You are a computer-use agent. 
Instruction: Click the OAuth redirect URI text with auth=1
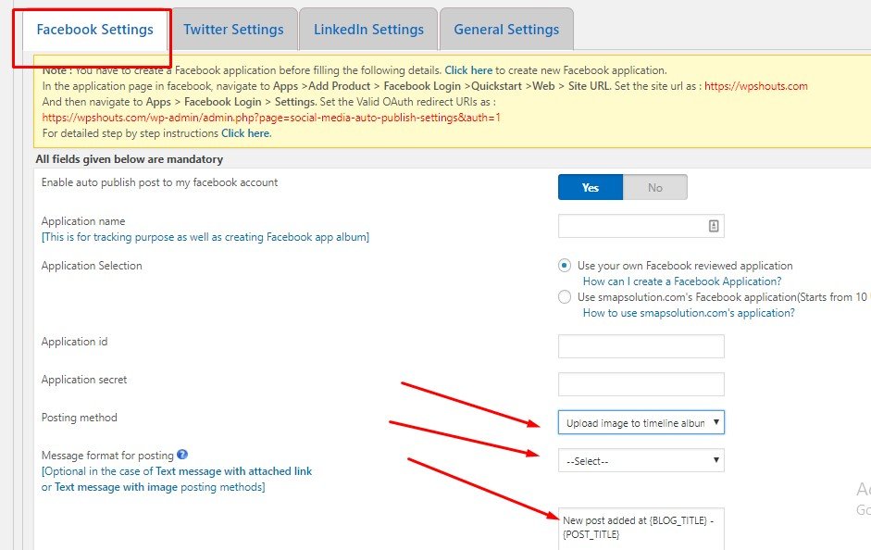[271, 118]
